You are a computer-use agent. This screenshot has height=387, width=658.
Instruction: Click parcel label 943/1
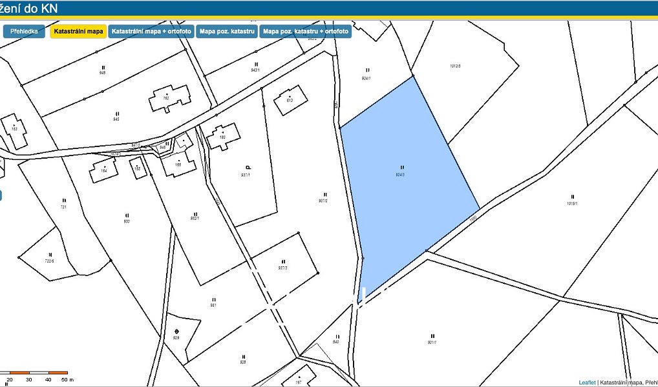(255, 70)
